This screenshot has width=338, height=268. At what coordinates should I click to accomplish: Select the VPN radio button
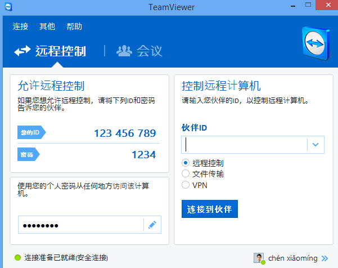click(x=186, y=185)
